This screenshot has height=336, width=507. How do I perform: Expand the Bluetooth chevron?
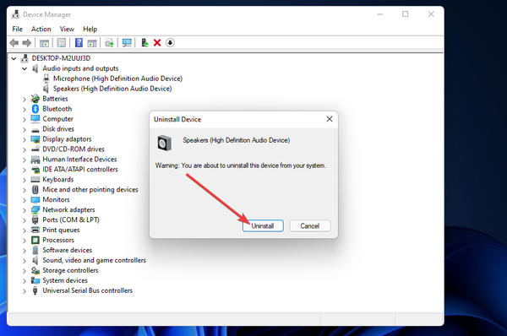[25, 109]
